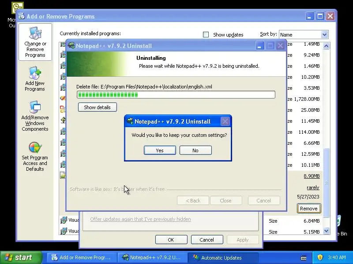Click the security shield tray icon
This screenshot has width=353, height=264.
[320, 257]
